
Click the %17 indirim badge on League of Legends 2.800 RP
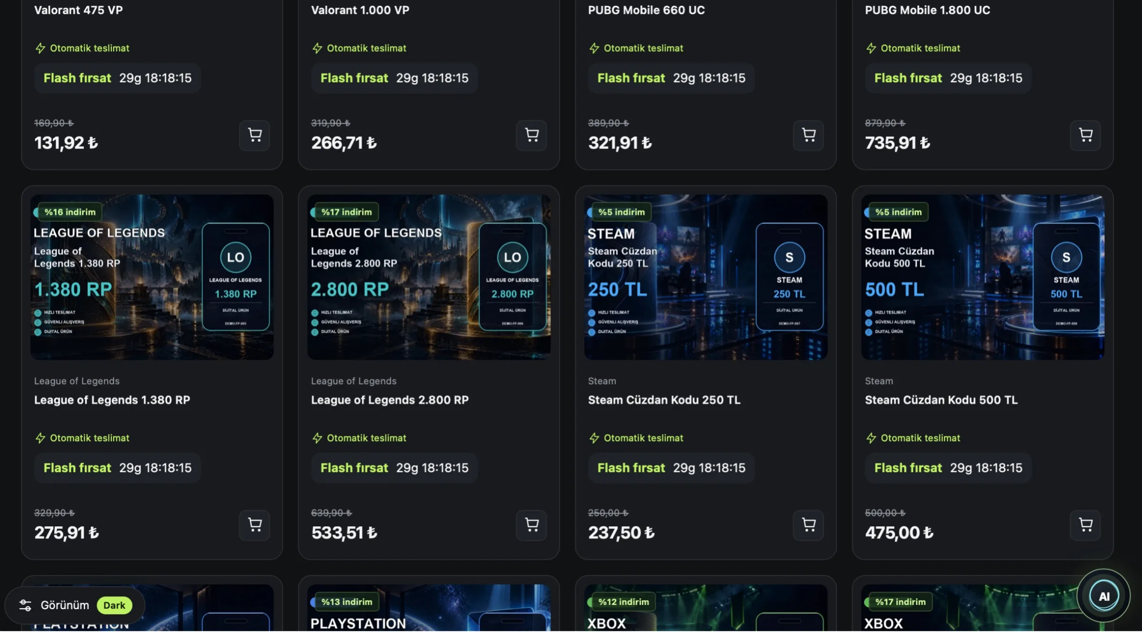click(x=347, y=212)
